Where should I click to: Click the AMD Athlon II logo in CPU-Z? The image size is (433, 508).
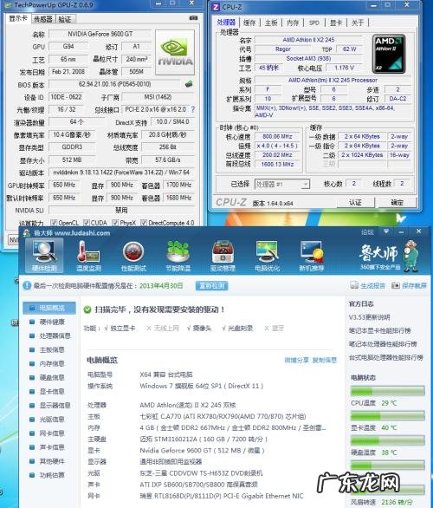click(x=389, y=54)
